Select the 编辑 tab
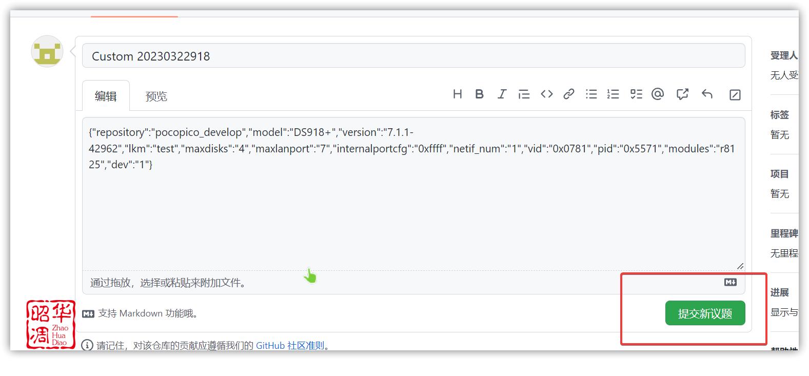This screenshot has height=376, width=809. point(106,96)
